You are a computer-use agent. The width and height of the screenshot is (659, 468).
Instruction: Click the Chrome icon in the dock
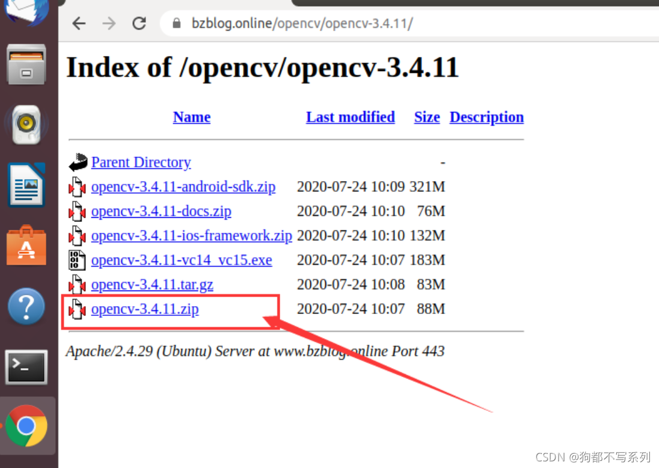[26, 425]
